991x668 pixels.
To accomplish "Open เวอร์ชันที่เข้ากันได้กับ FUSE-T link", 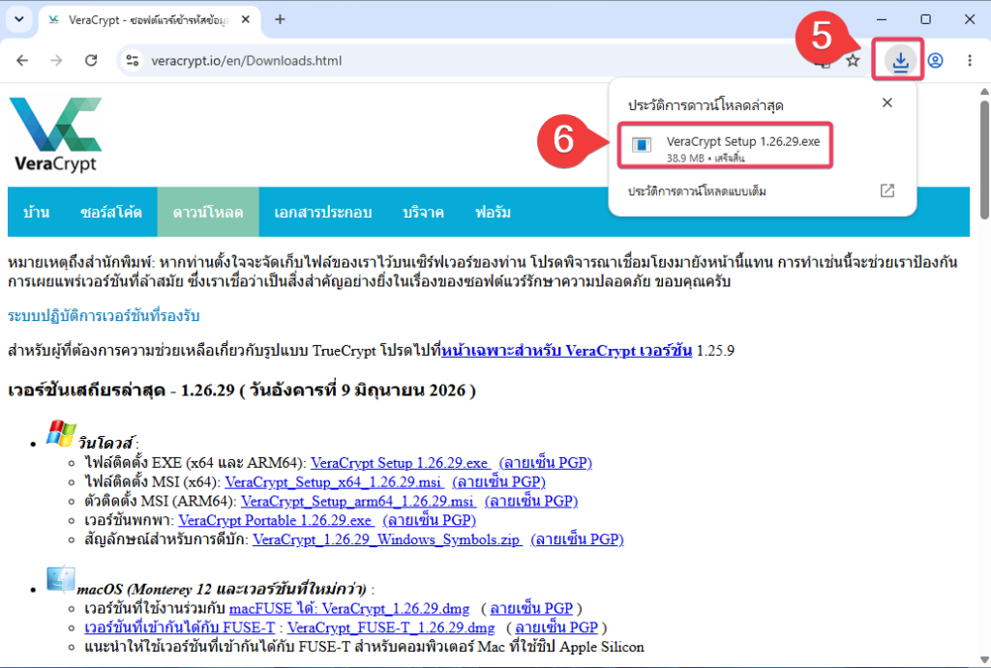I will (179, 627).
